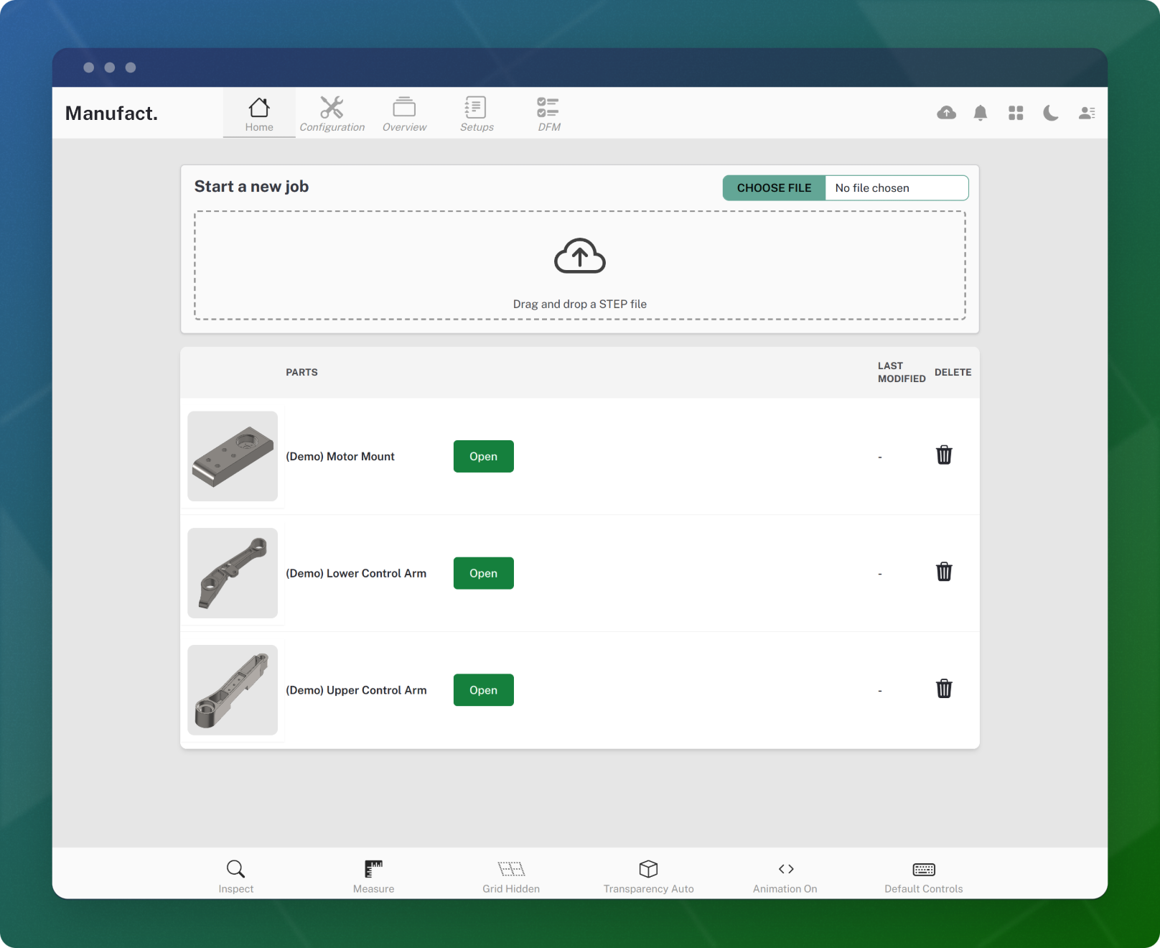The width and height of the screenshot is (1160, 948).
Task: Select the (Demo) Upper Control Arm name
Action: (356, 690)
